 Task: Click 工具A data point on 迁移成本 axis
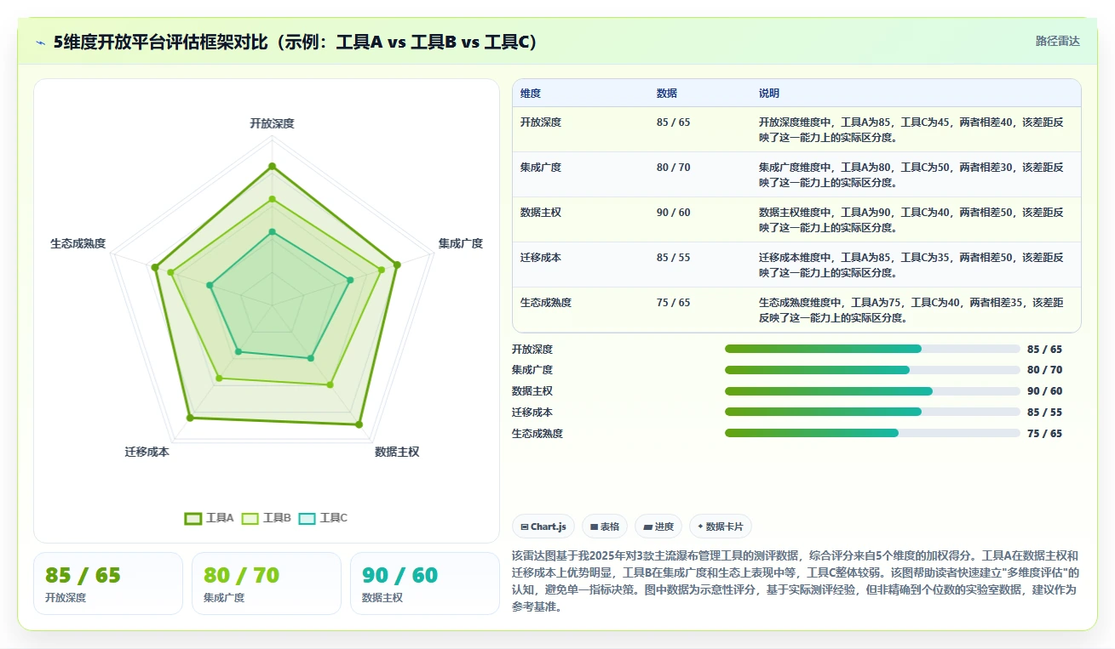[x=190, y=418]
